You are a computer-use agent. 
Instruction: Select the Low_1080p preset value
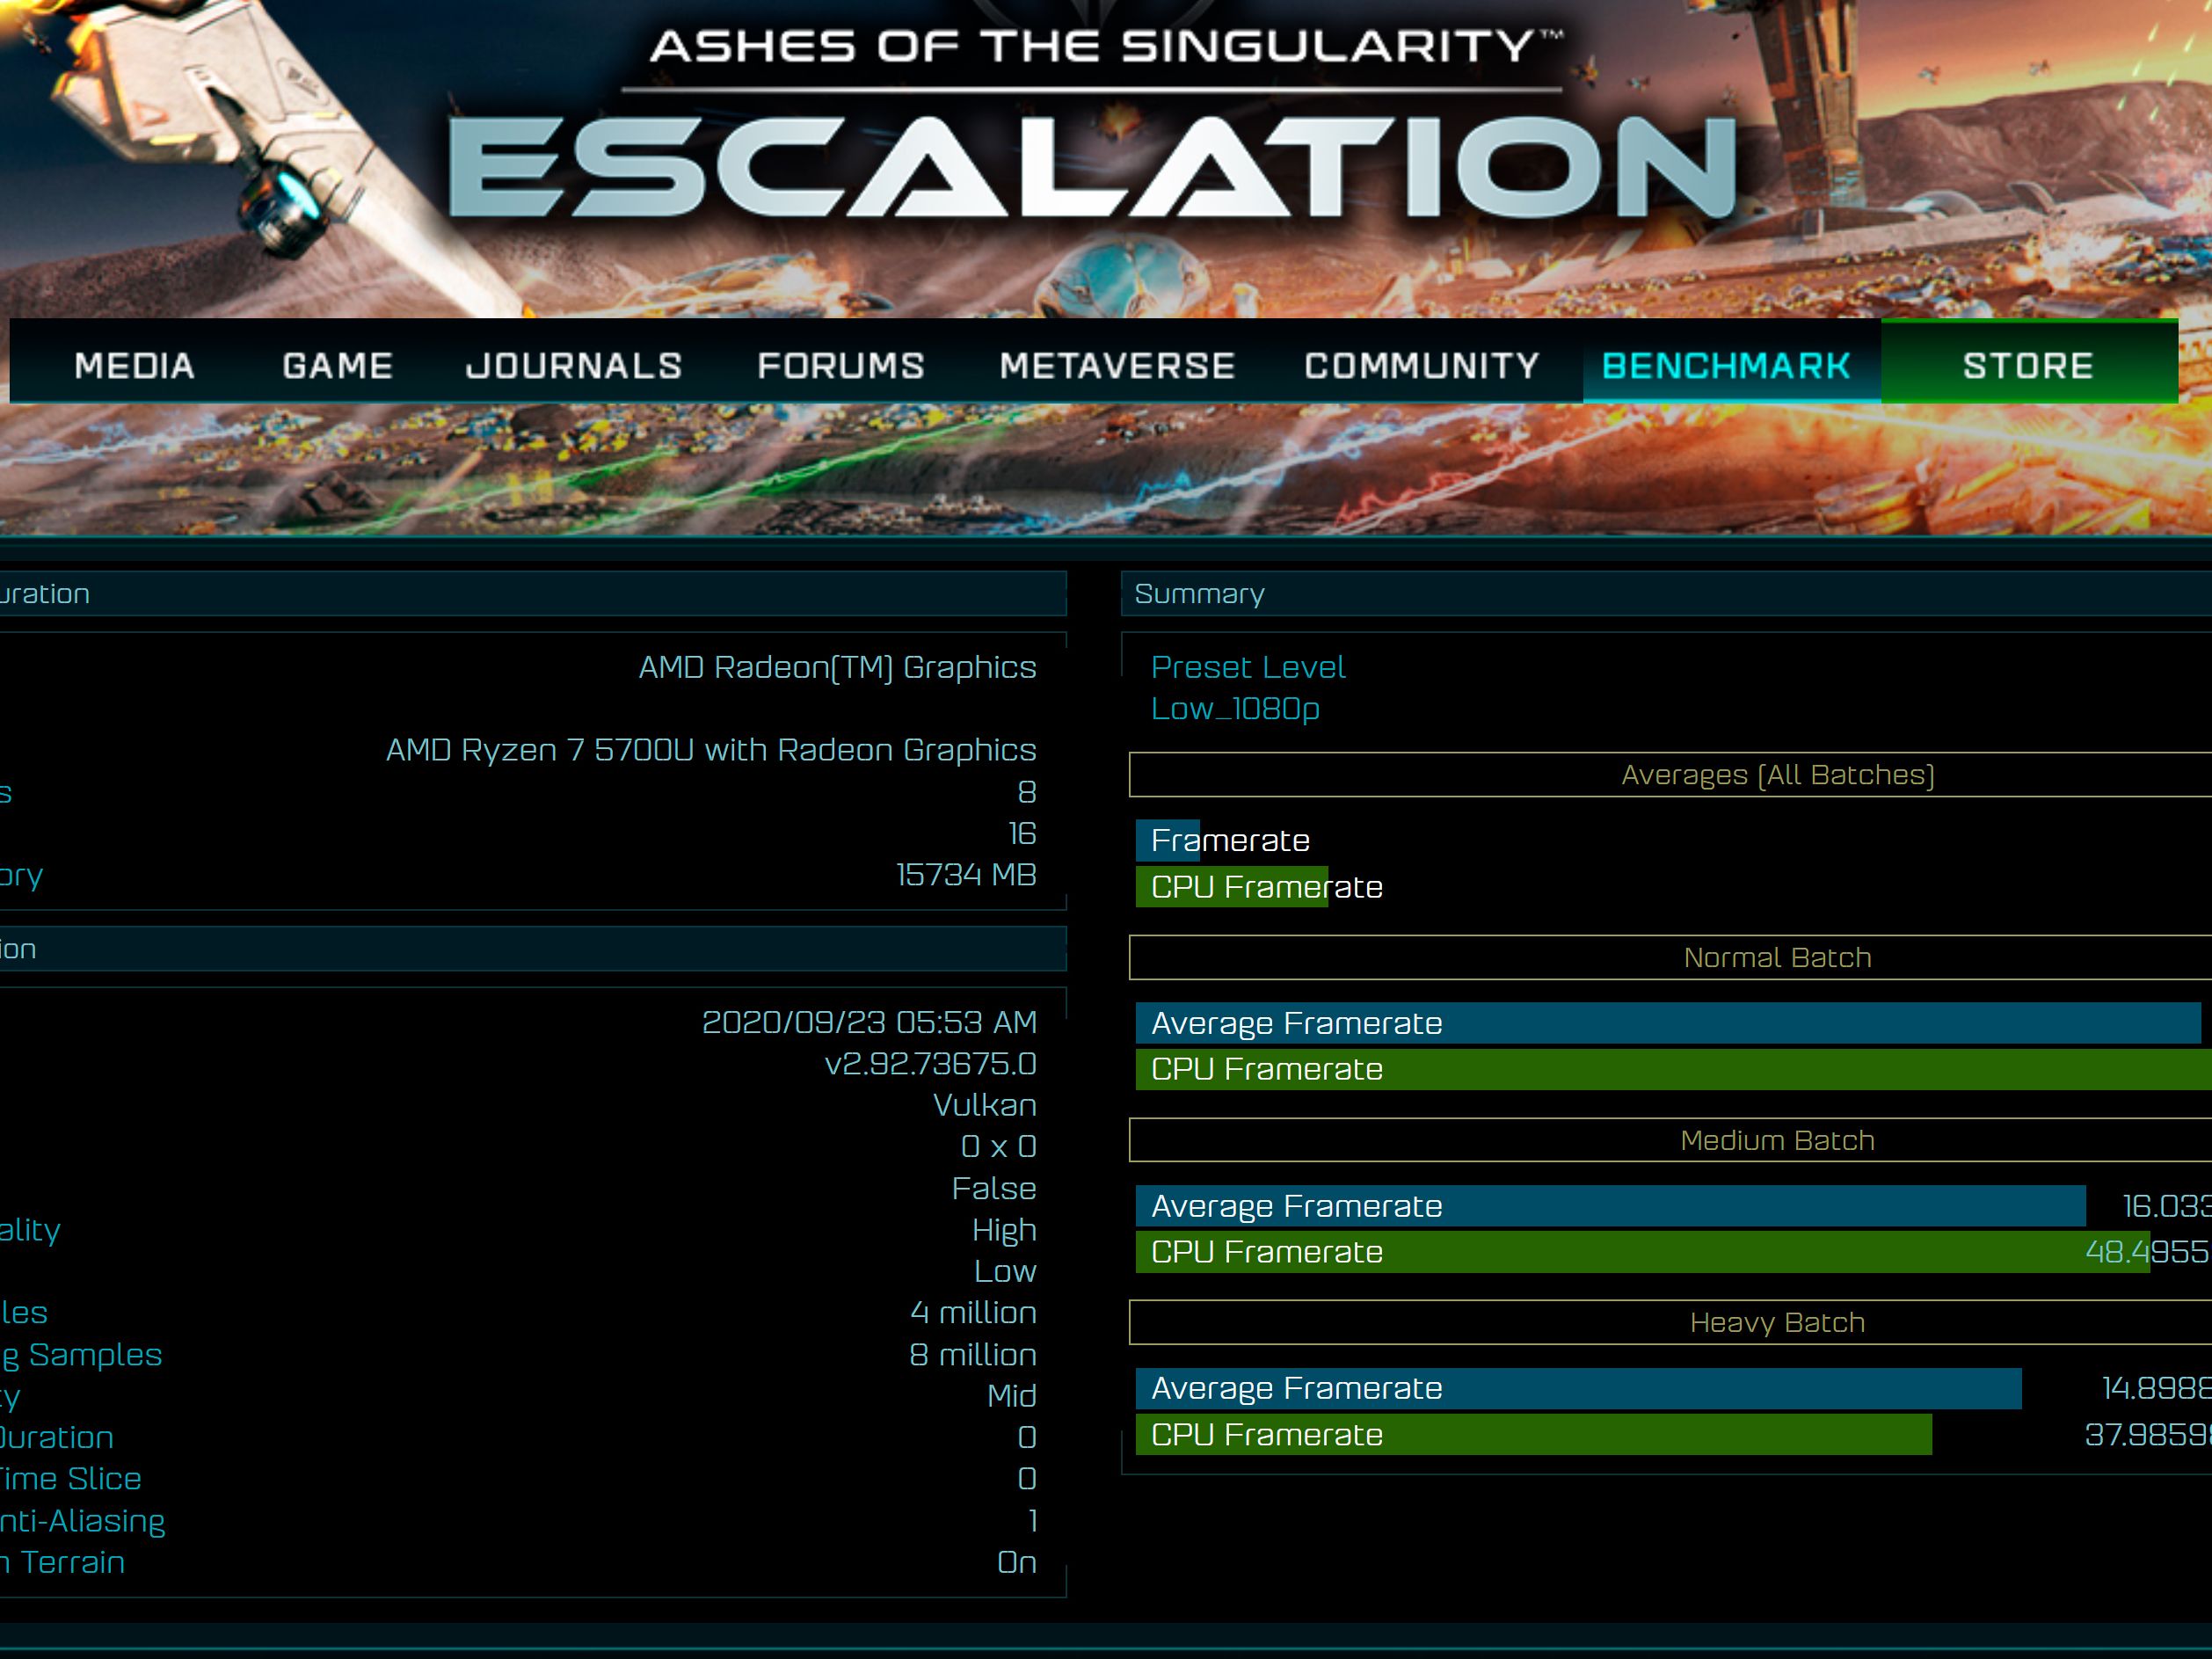coord(1235,709)
